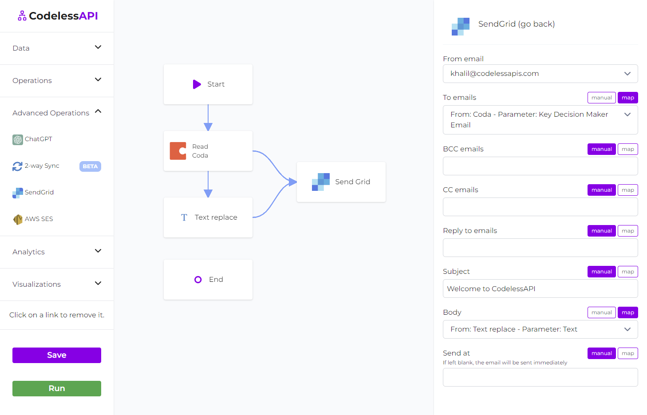Image resolution: width=647 pixels, height=415 pixels.
Task: Click into the Reply to emails field
Action: pos(540,248)
